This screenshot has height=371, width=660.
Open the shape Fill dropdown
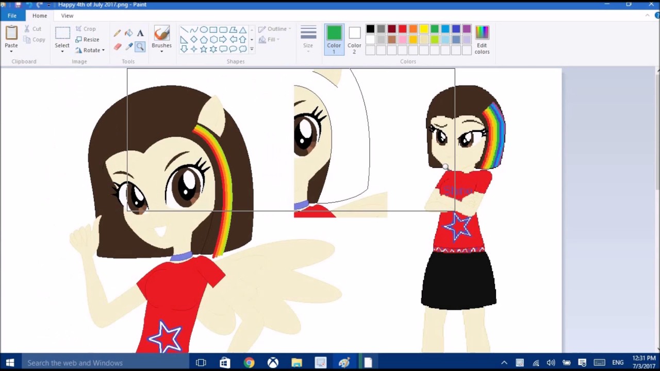(269, 40)
